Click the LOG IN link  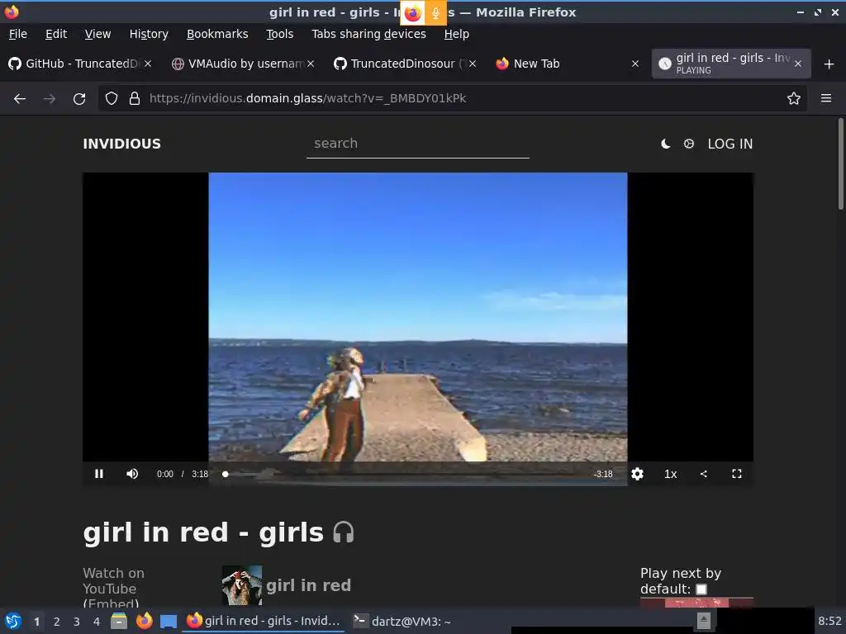pyautogui.click(x=730, y=144)
